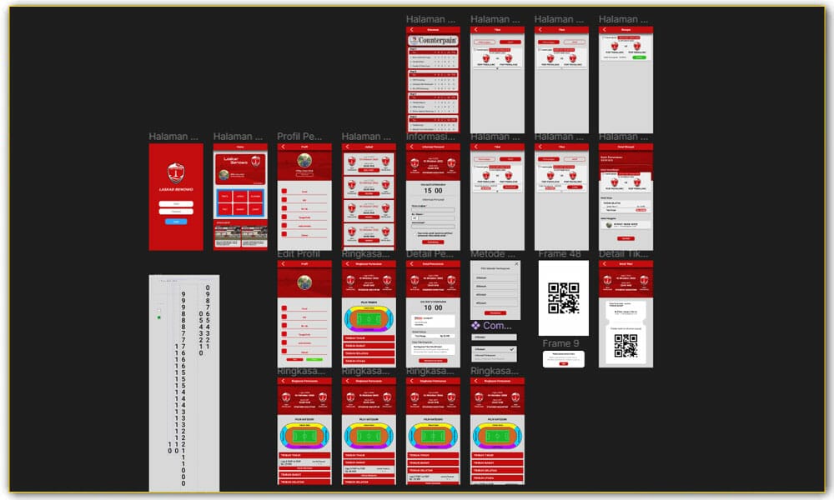Open the country code dropdown beside the phone field
Screen dimensions: 834x500
[414, 217]
